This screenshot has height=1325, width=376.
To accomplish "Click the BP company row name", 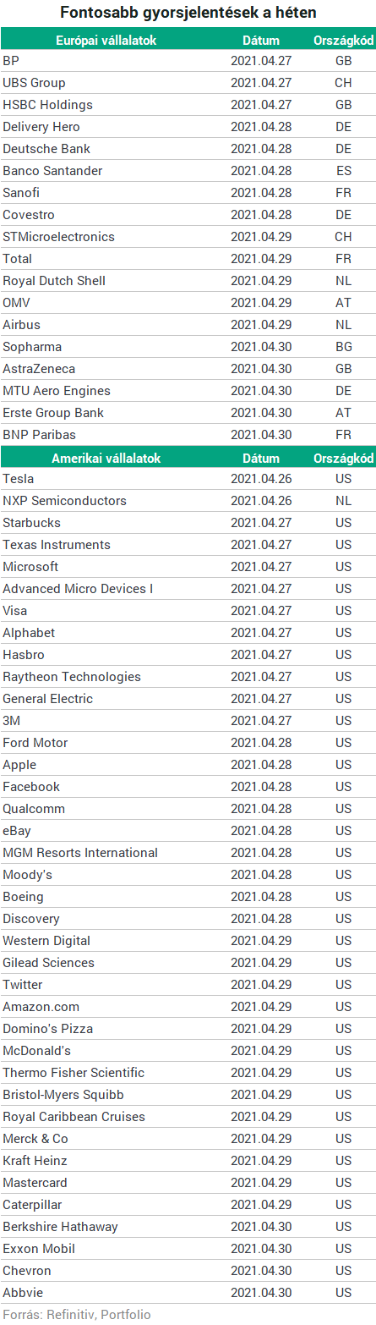I will (10, 61).
